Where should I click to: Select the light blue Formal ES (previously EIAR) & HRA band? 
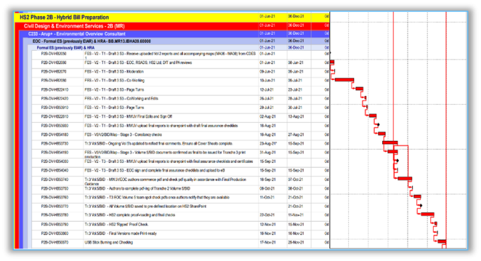coord(180,48)
